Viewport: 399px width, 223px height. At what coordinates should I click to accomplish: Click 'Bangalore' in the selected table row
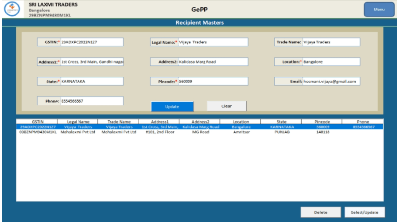[x=241, y=127]
